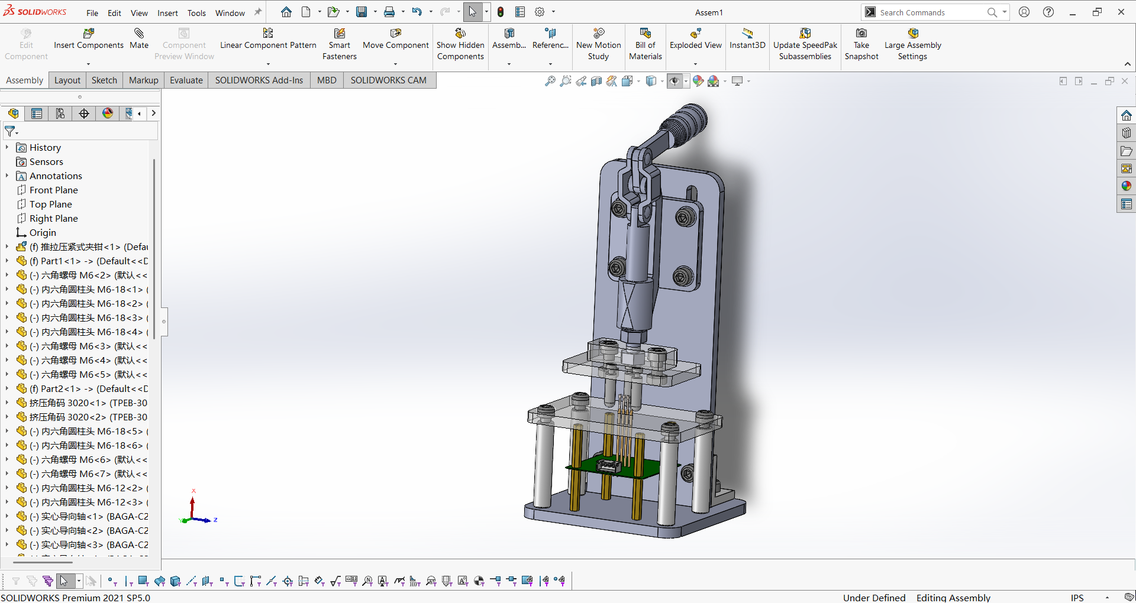Open the Appearances color ball task pane tab
The image size is (1136, 603).
click(x=1127, y=186)
